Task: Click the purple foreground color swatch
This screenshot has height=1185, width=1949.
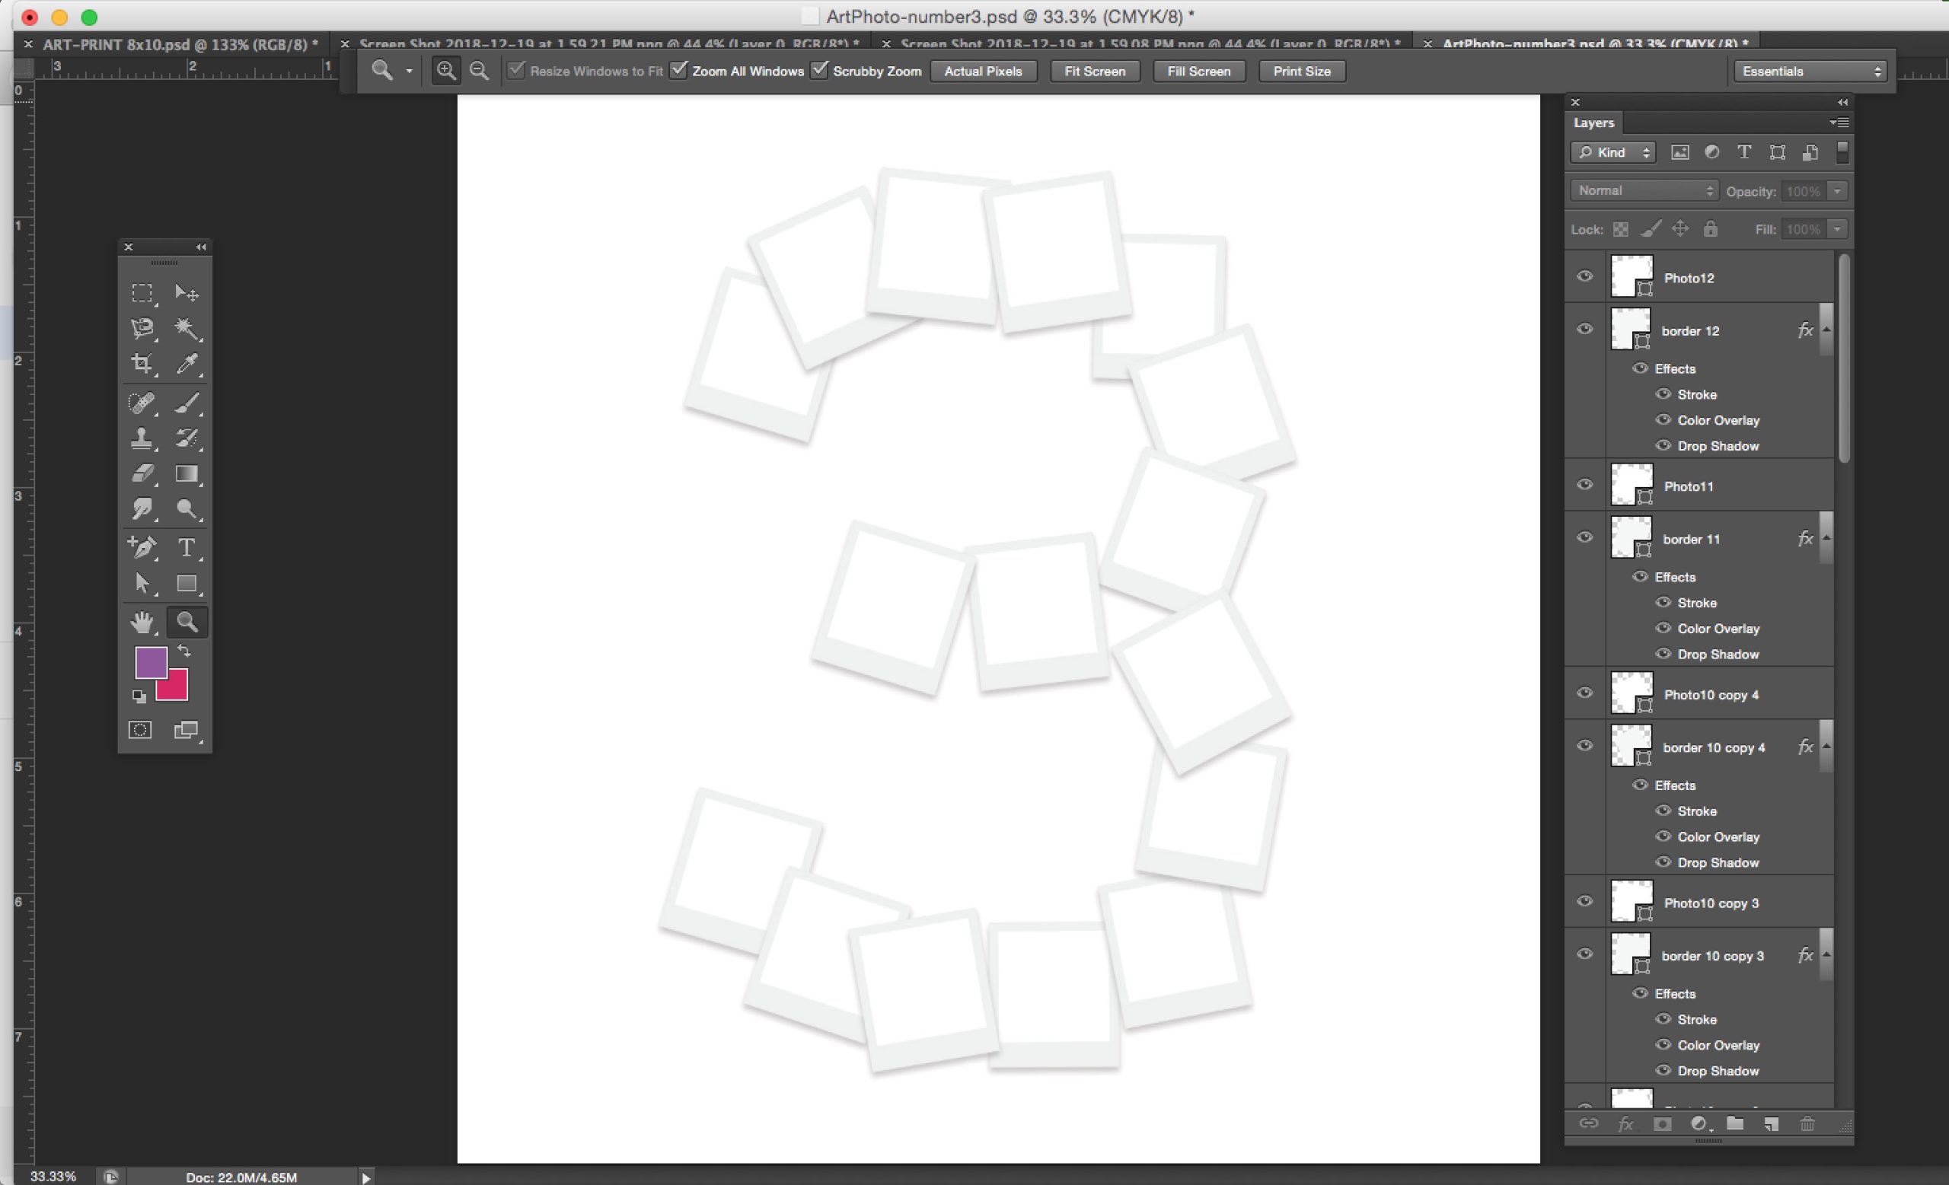Action: point(148,661)
